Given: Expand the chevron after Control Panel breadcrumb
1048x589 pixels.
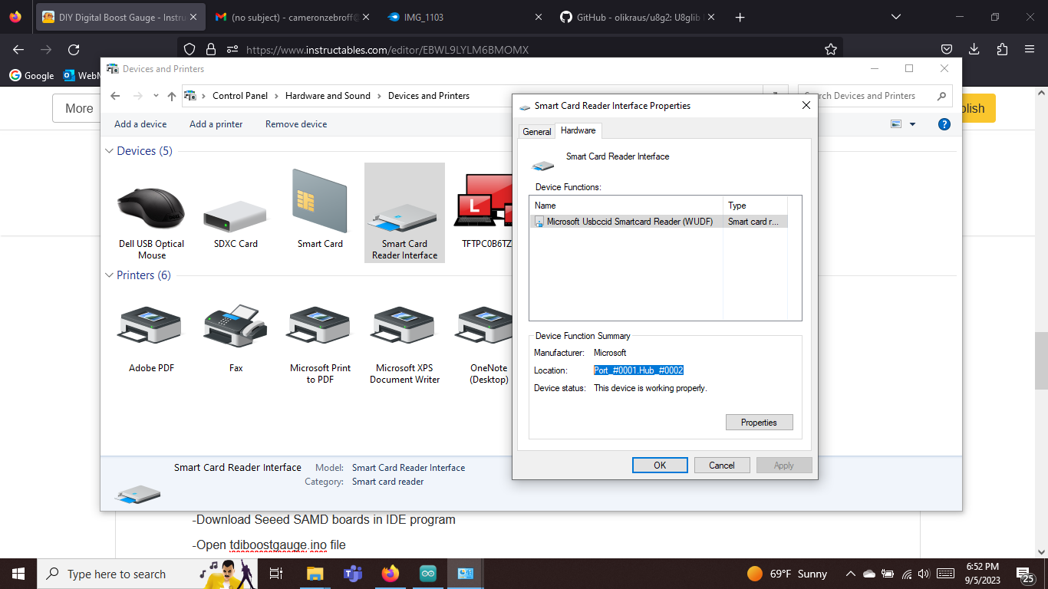Looking at the screenshot, I should (277, 96).
